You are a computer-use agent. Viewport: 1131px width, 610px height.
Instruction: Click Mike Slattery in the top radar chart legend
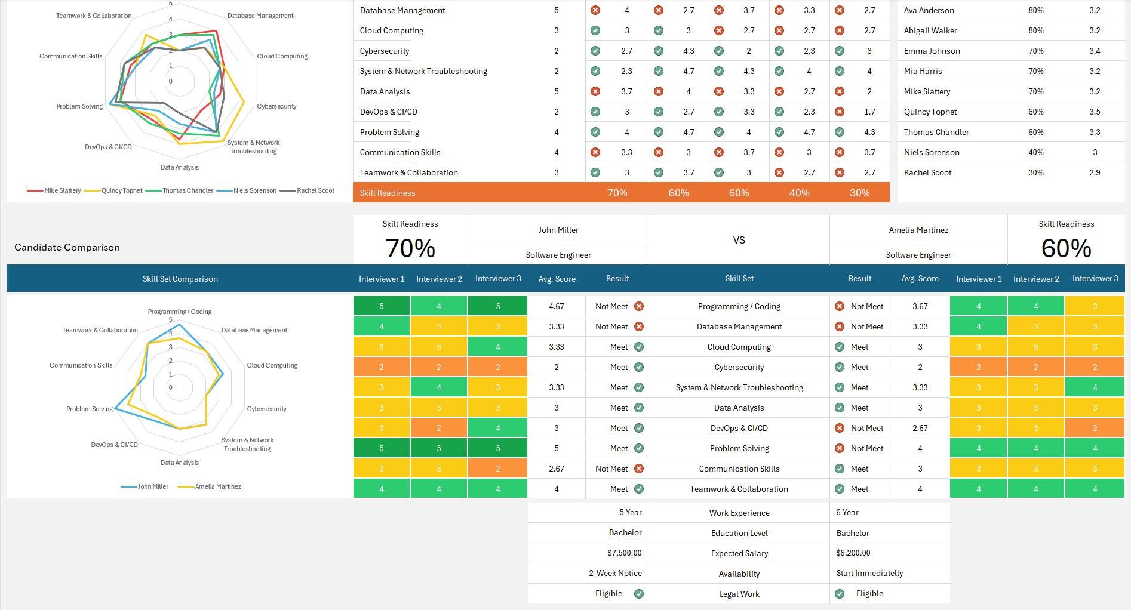(54, 190)
